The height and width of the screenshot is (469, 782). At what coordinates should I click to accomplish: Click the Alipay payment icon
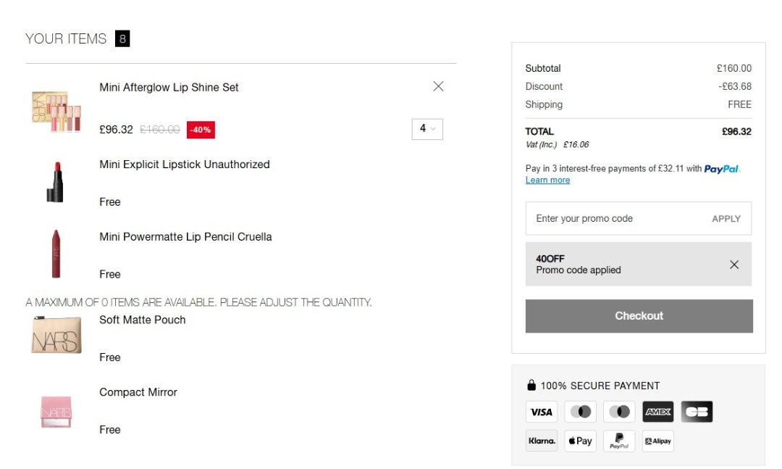[657, 441]
